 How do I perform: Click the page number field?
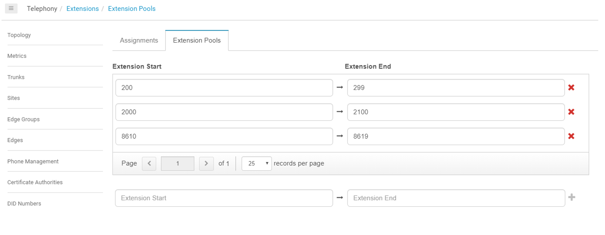tap(177, 164)
